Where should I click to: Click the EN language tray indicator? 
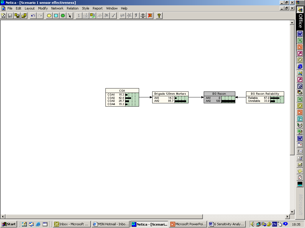click(274, 224)
